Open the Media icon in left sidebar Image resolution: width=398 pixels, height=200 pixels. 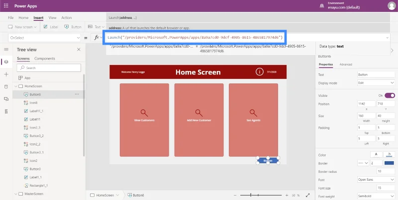click(6, 99)
